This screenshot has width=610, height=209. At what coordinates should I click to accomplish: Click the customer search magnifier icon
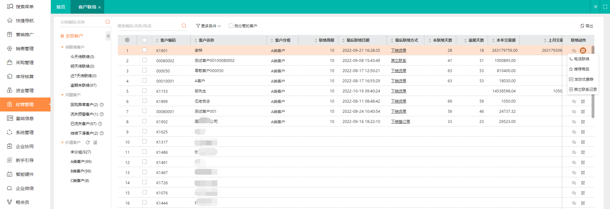(x=184, y=26)
